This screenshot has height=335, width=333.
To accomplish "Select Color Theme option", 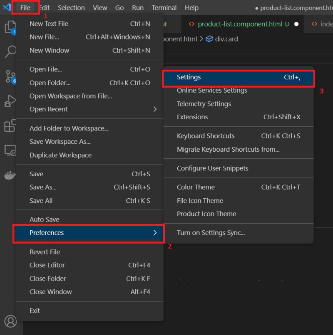I will pyautogui.click(x=195, y=187).
